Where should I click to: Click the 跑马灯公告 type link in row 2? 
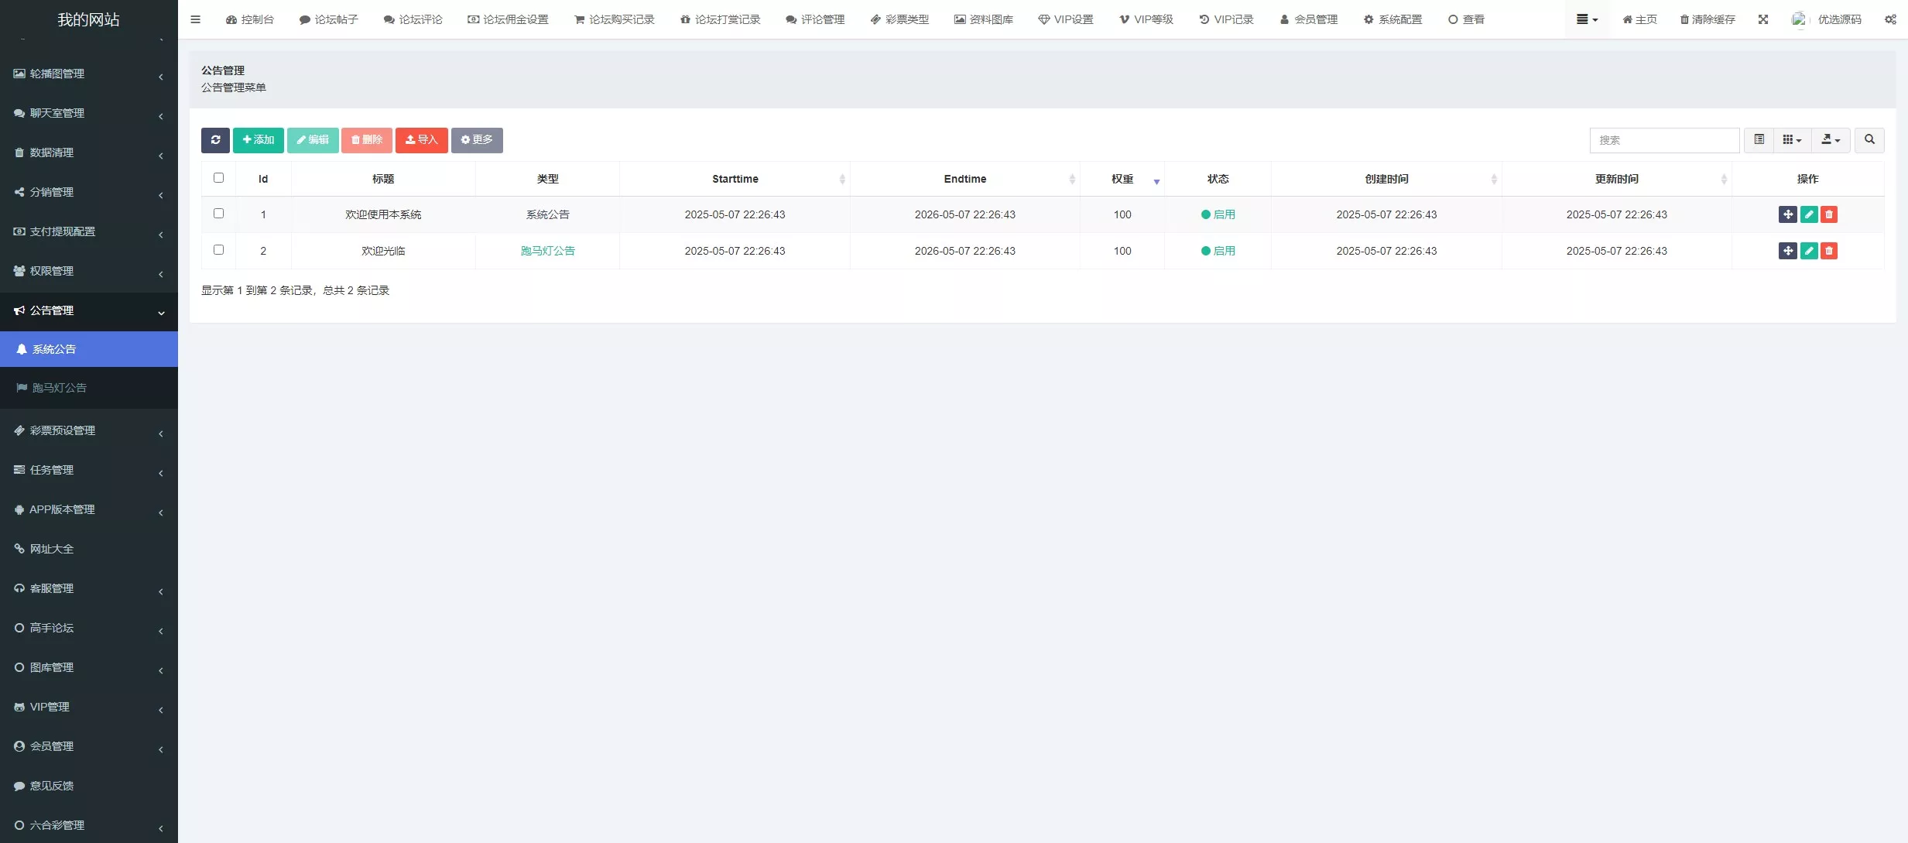tap(547, 251)
